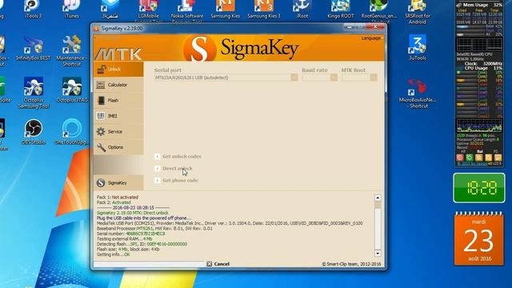The height and width of the screenshot is (288, 512).
Task: Select the Octoplus JTAG desktop icon
Action: [x=72, y=90]
